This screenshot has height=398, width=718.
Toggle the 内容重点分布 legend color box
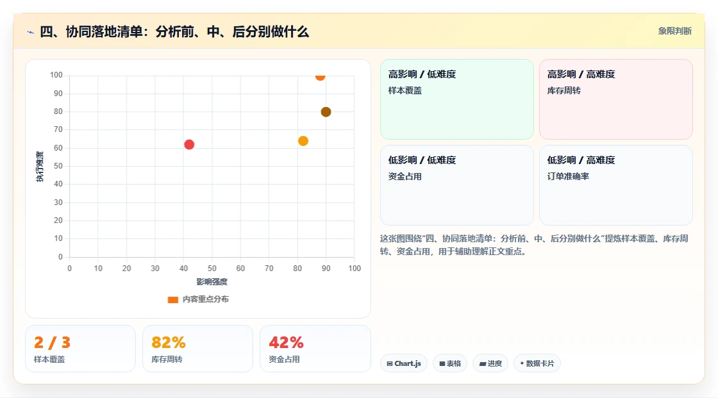pos(172,299)
